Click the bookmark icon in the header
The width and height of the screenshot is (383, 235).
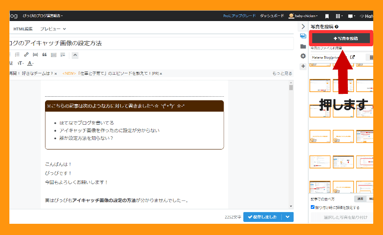(327, 16)
